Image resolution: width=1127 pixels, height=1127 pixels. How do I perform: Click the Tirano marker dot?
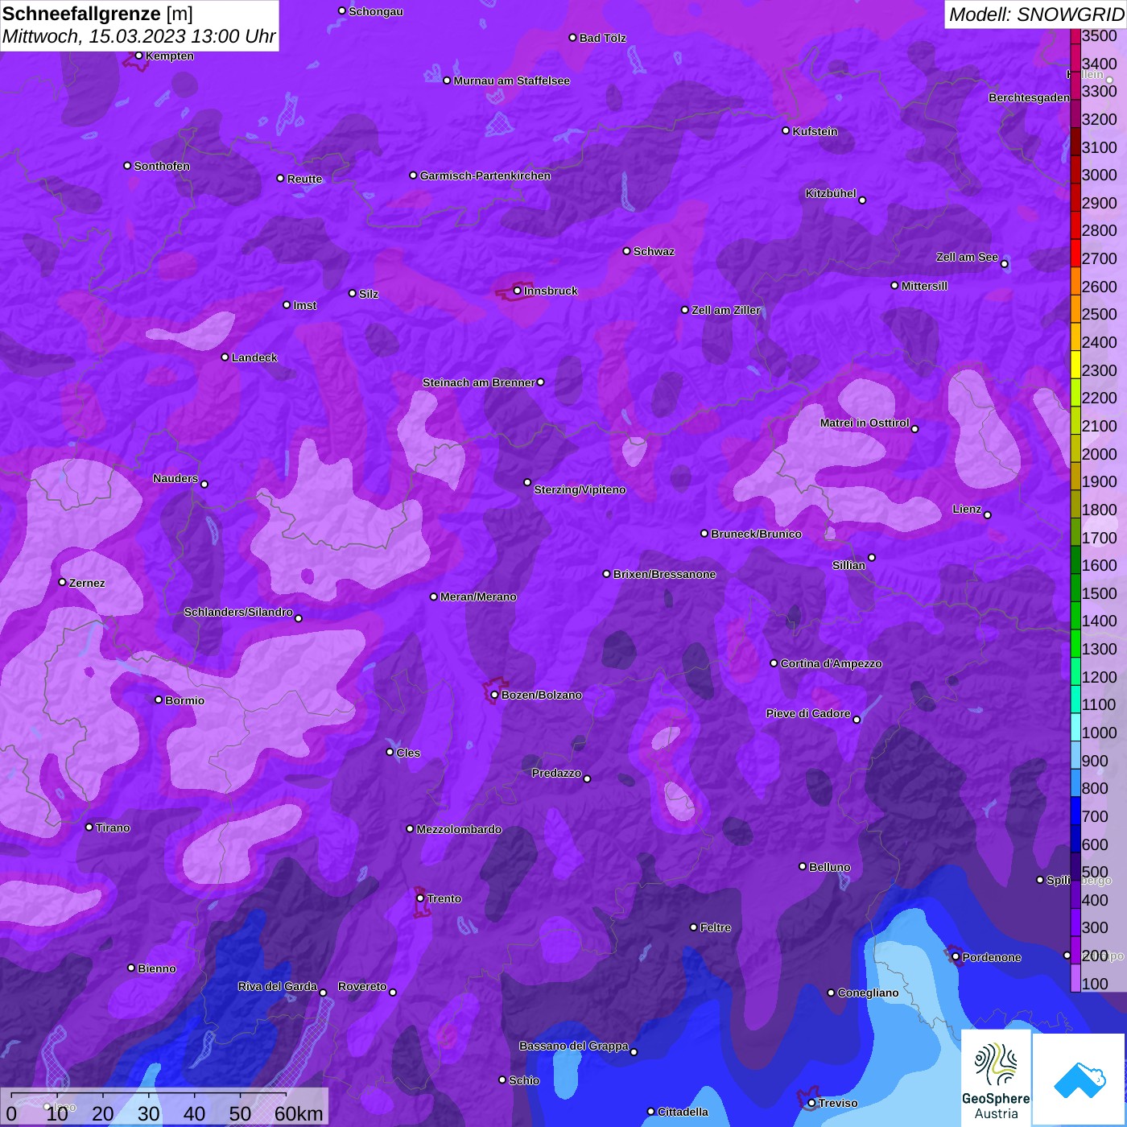pos(89,827)
